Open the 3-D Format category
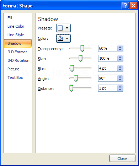The image size is (139, 166). tap(17, 52)
